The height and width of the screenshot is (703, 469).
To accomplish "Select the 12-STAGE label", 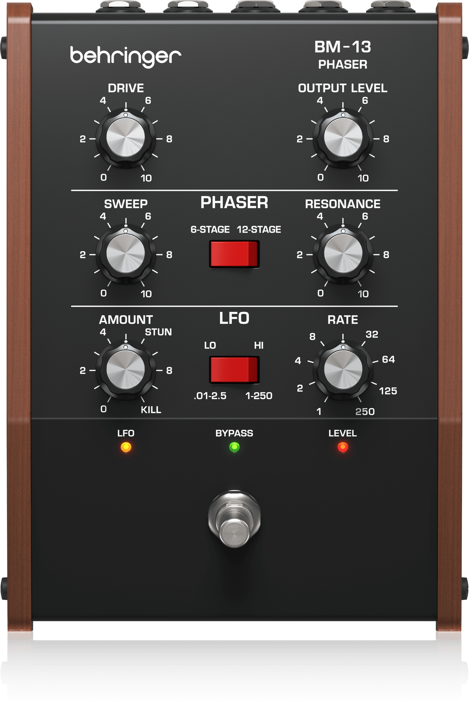I will (259, 230).
